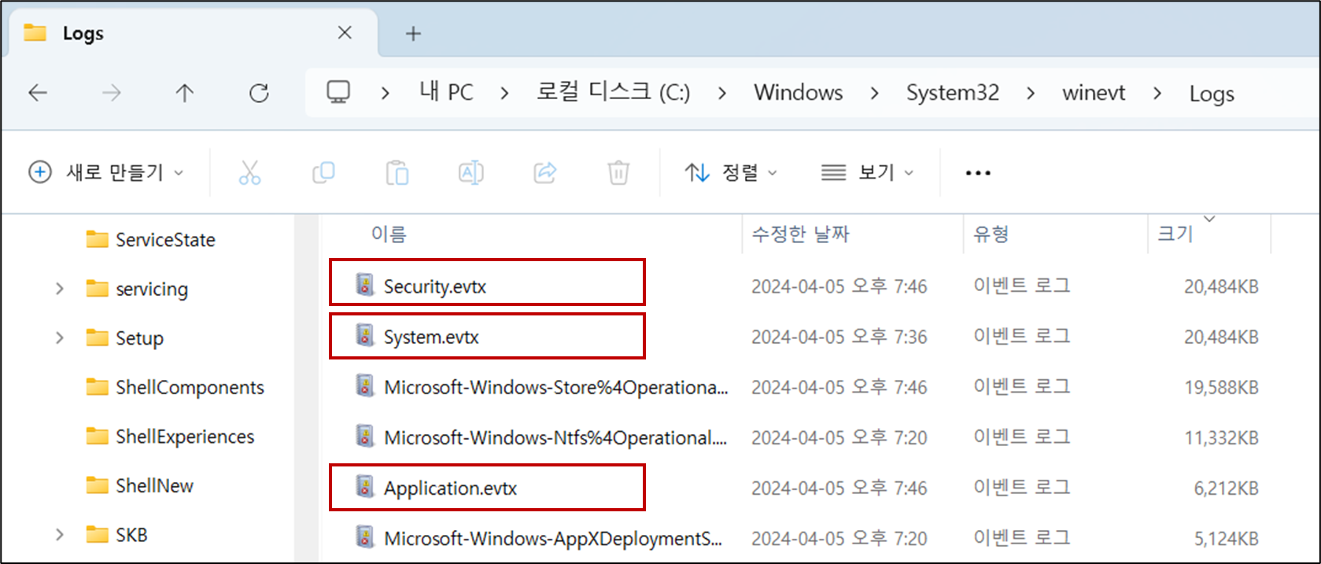Click the Copy icon in toolbar
This screenshot has height=564, width=1321.
pos(323,172)
